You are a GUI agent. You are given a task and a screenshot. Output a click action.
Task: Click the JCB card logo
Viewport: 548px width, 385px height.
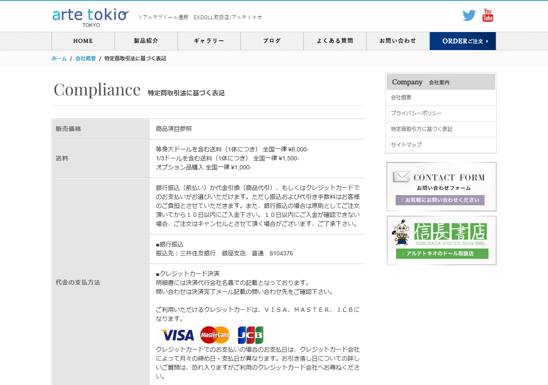tap(250, 335)
